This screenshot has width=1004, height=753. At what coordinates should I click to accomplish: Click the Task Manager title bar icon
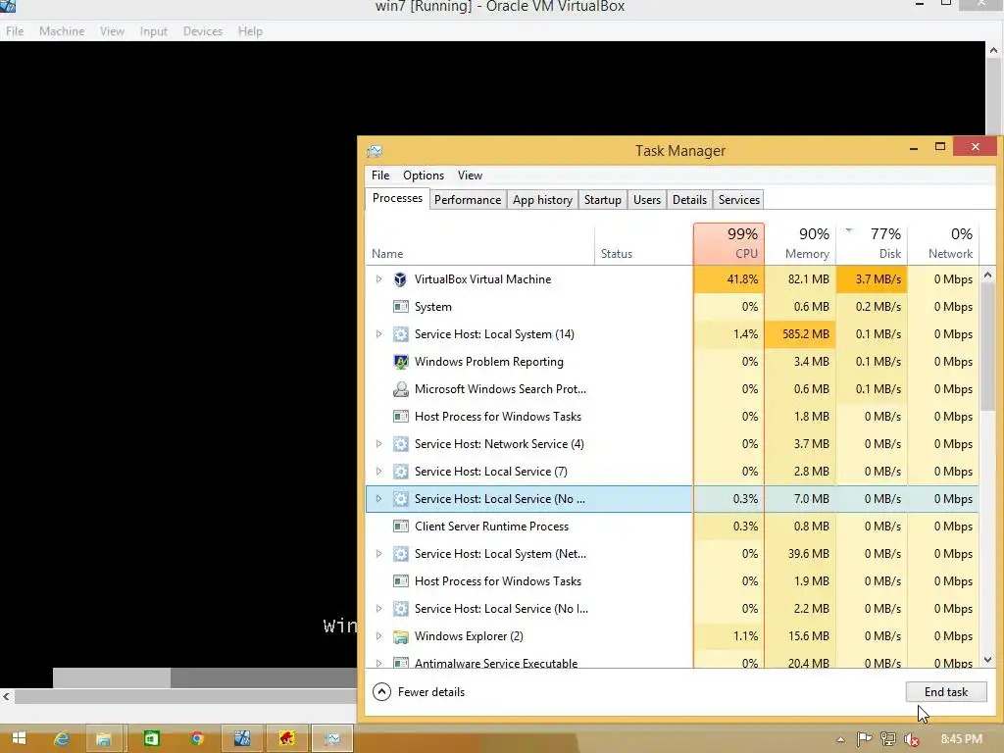[375, 151]
